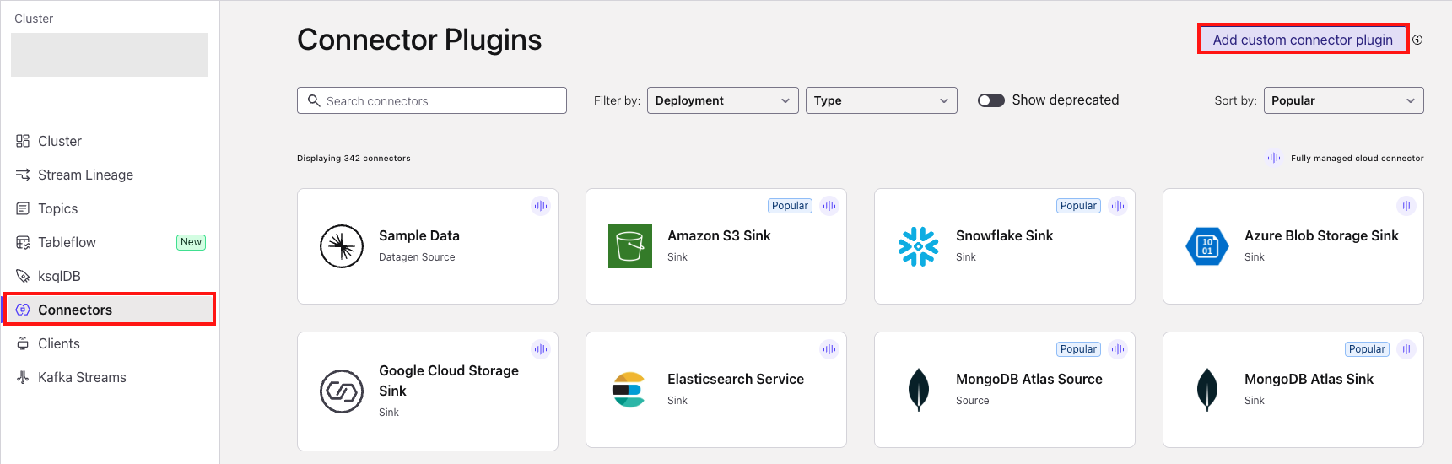This screenshot has width=1452, height=464.
Task: Open the Deployment filter dropdown
Action: 723,100
